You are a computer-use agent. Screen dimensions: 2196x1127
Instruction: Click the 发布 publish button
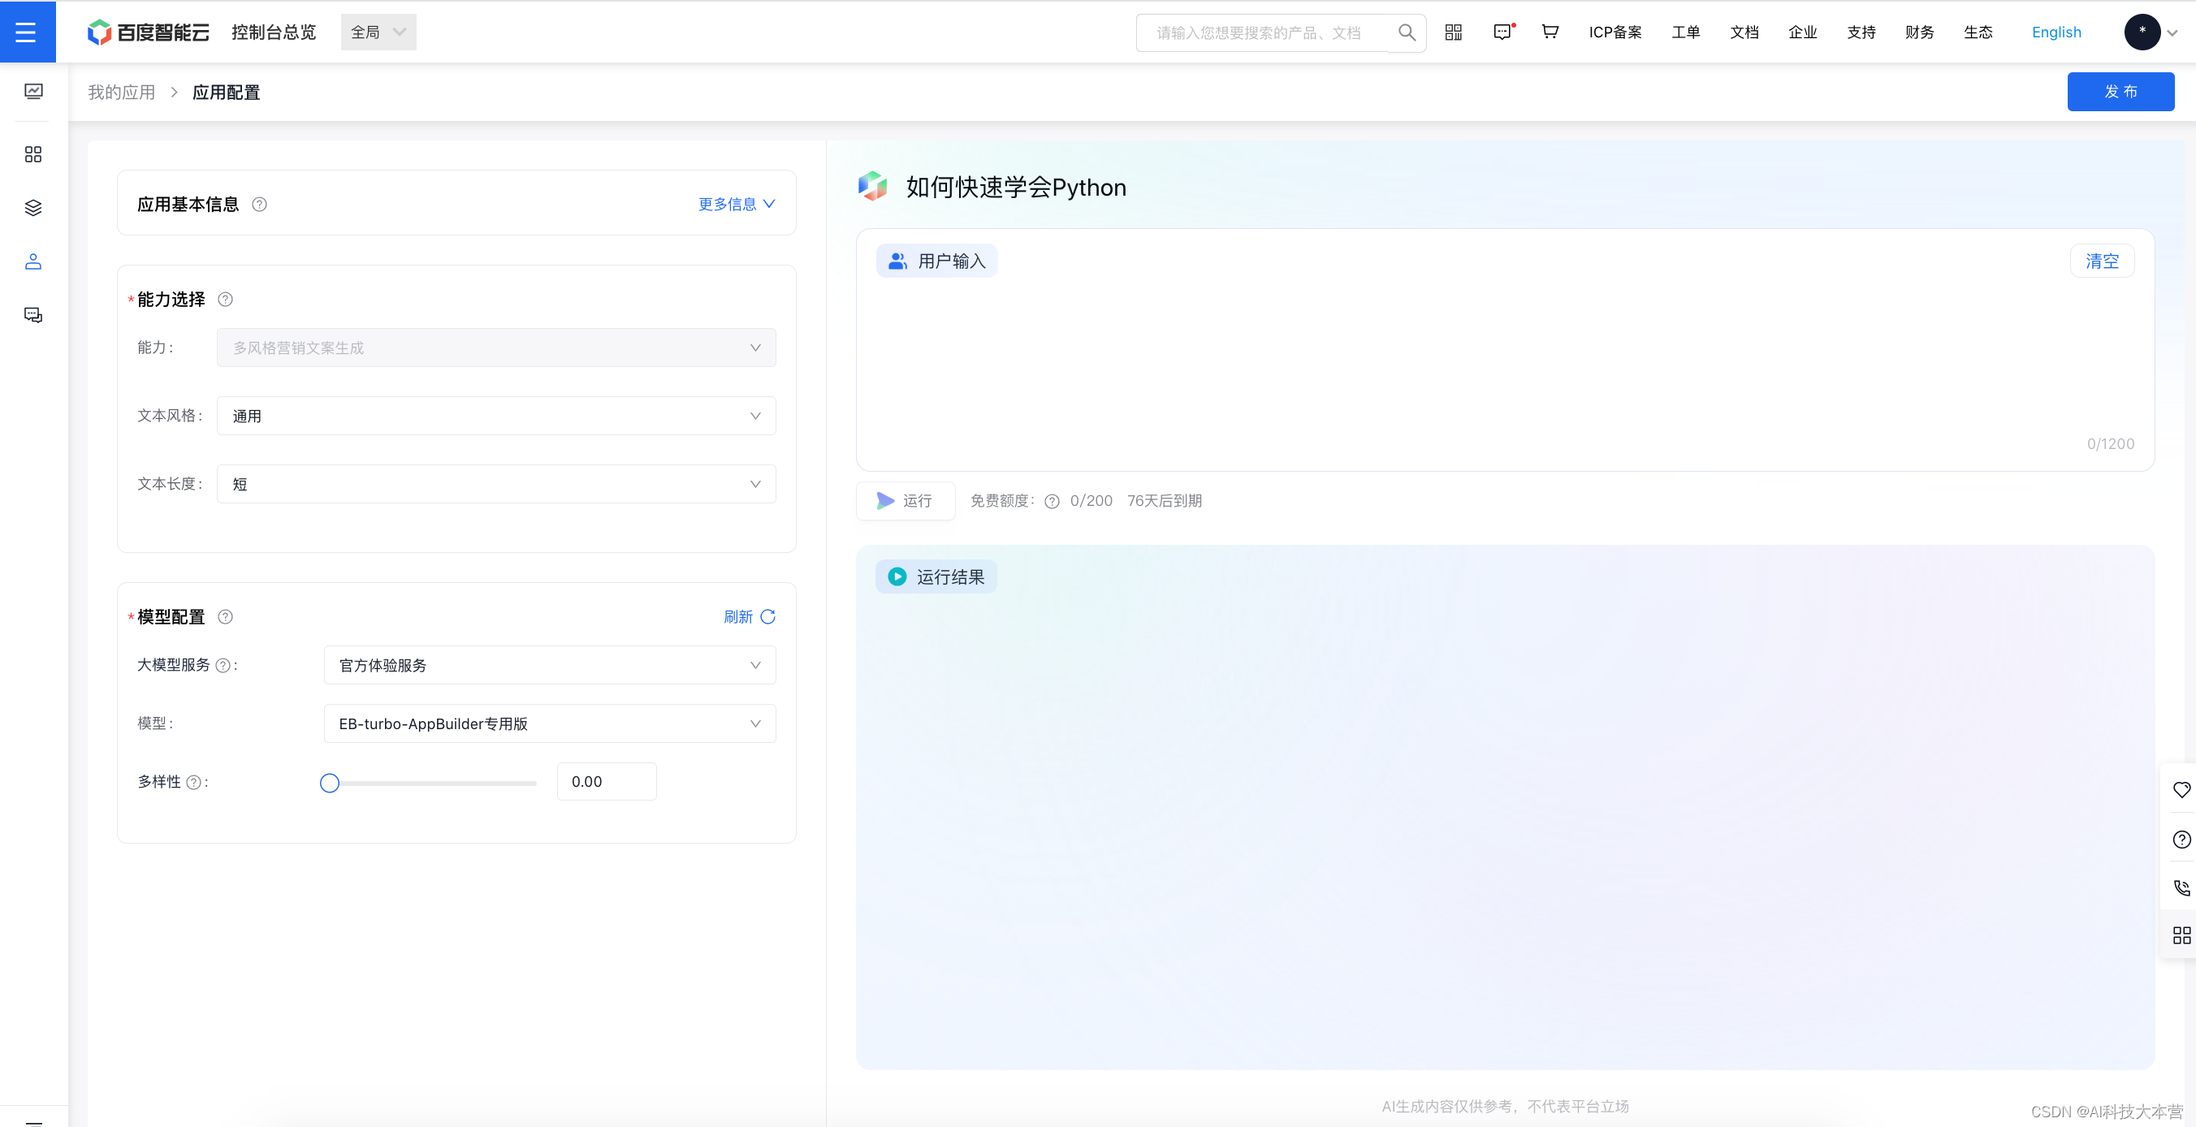tap(2120, 92)
